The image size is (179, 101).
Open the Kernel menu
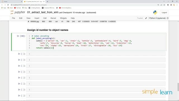pos(53,18)
